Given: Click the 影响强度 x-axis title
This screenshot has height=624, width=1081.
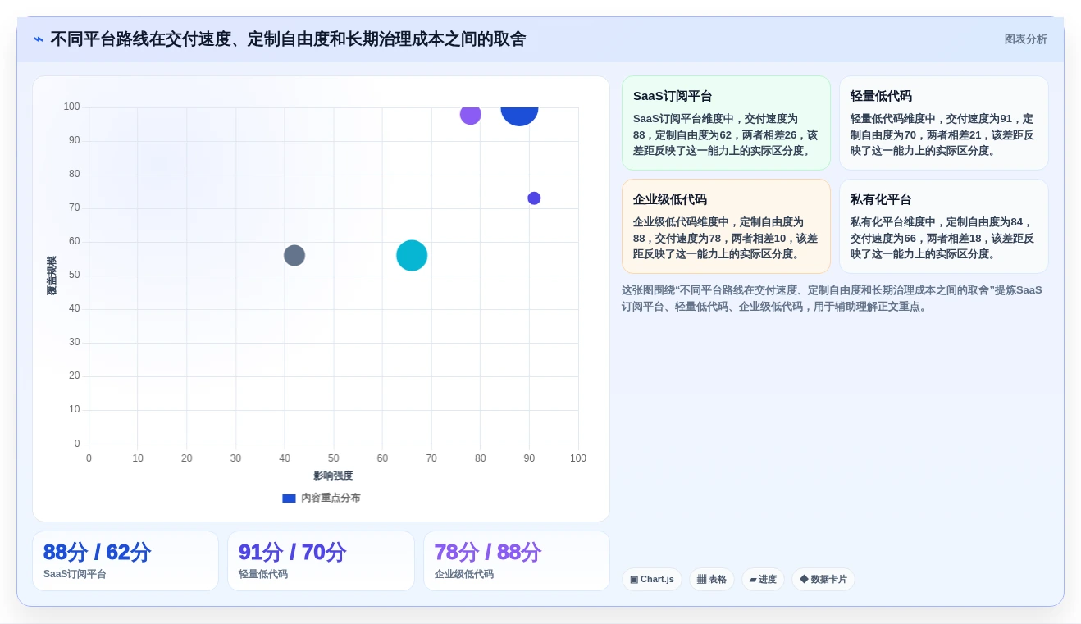Looking at the screenshot, I should [333, 476].
